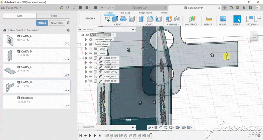
Task: Open CARA_D version V2 dropdown
Action: click(67, 90)
